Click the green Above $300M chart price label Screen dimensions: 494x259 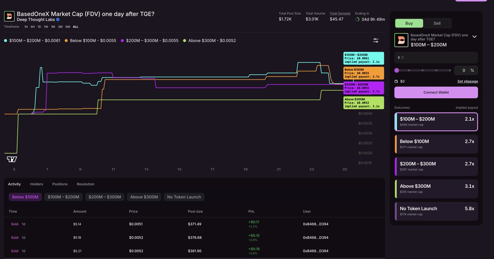[364, 103]
